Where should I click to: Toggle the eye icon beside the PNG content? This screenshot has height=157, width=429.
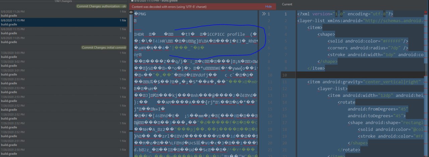(x=131, y=12)
